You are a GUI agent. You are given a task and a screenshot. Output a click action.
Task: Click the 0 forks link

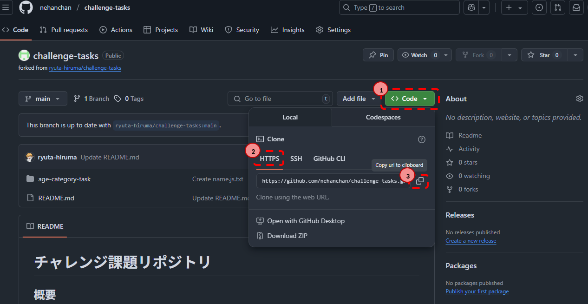(x=462, y=189)
